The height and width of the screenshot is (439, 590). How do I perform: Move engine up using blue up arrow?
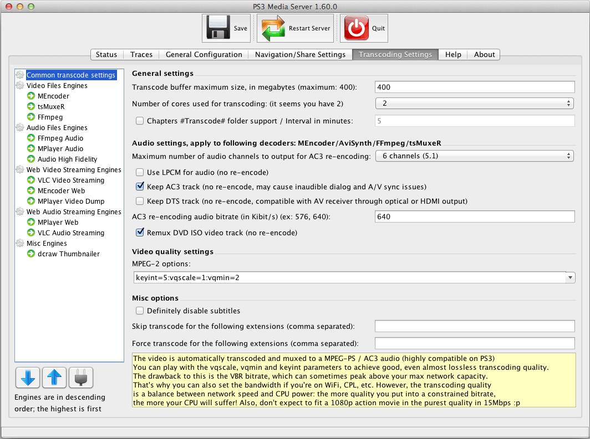[54, 378]
